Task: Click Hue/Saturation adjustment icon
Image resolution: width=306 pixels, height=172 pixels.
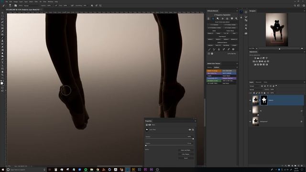Action: tap(254, 61)
